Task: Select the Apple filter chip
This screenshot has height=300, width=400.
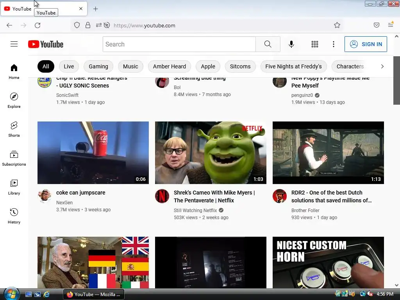Action: pos(208,66)
